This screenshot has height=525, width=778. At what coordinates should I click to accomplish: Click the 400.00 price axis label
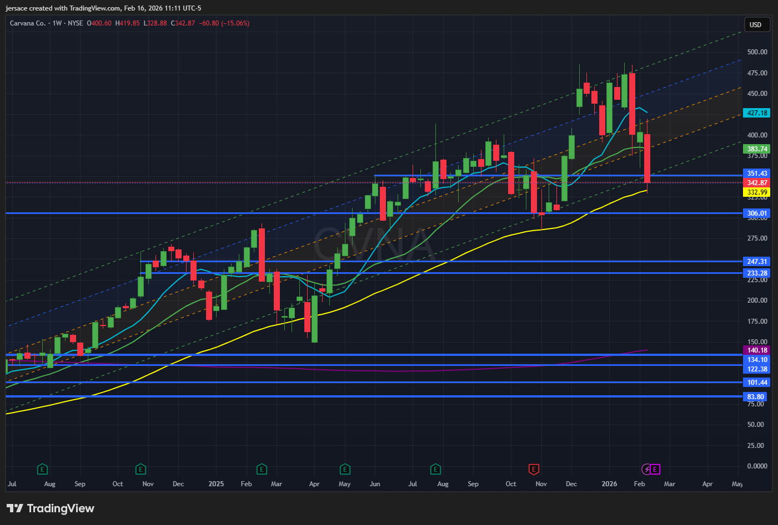coord(757,135)
